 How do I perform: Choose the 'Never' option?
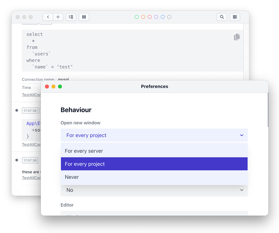pos(154,177)
